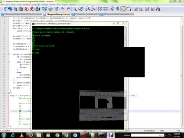Click the cmd window vertical scrollbar
The image size is (184, 138).
tap(125, 78)
